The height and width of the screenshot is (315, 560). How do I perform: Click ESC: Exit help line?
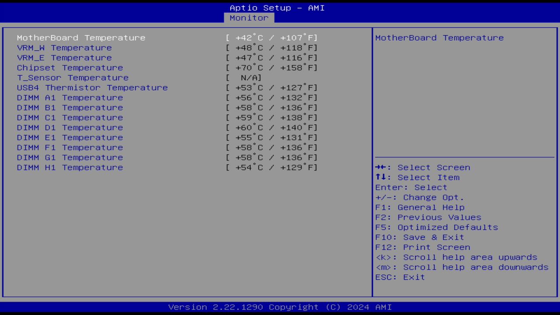[x=400, y=277]
